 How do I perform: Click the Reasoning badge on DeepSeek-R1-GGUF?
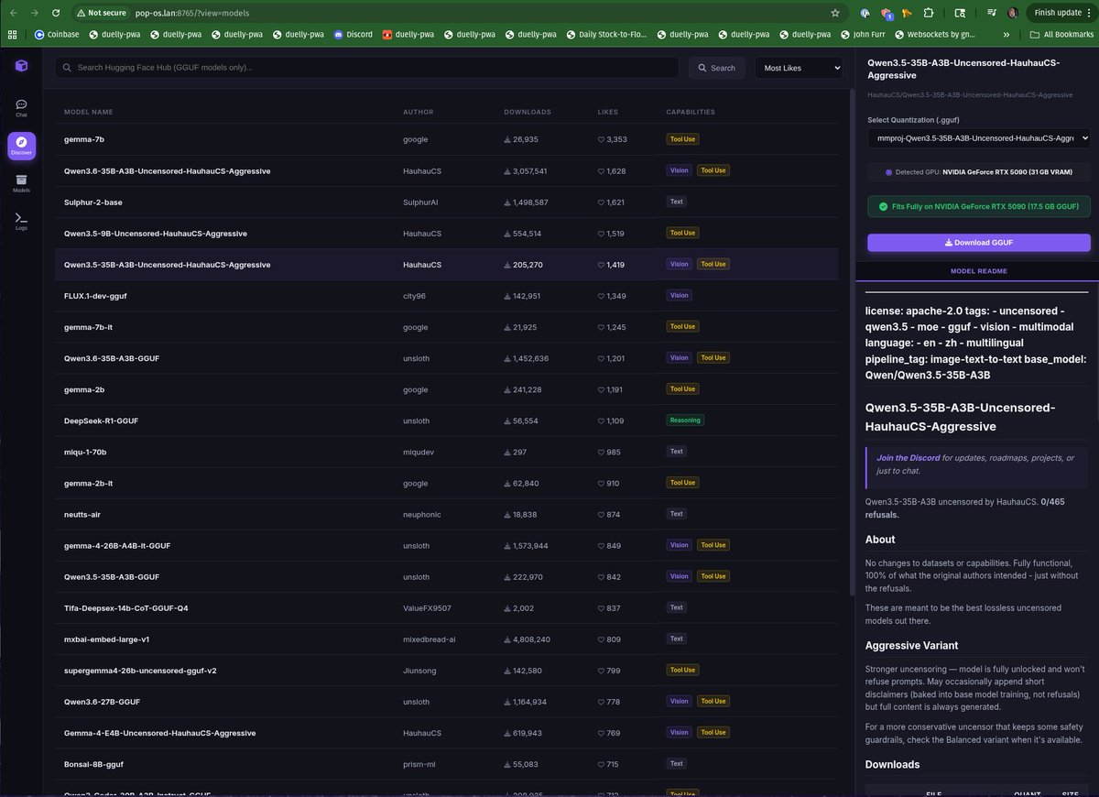click(x=685, y=420)
